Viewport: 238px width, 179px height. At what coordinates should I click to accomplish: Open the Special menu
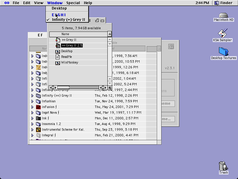click(73, 3)
